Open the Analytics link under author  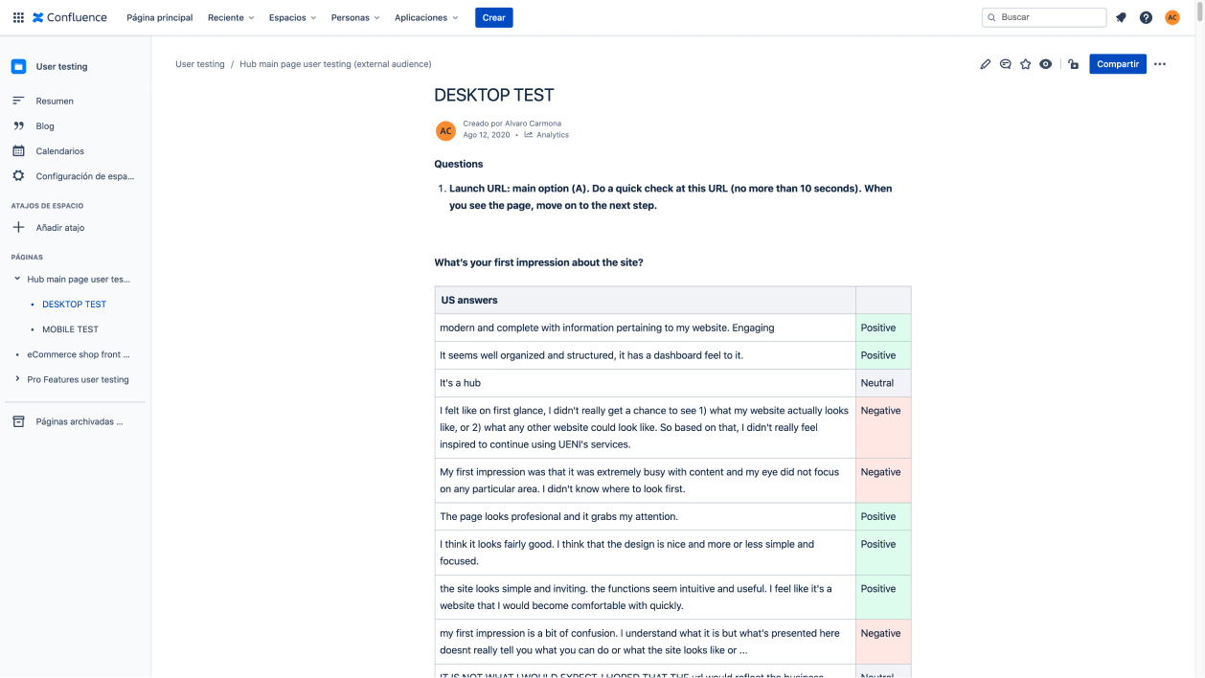(x=552, y=135)
